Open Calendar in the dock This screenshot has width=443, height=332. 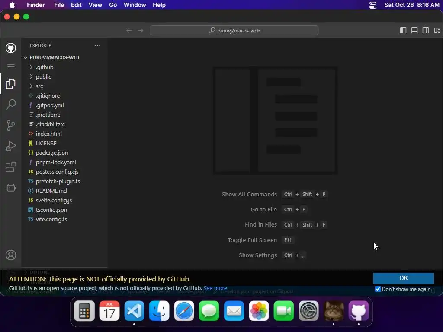[x=109, y=311]
